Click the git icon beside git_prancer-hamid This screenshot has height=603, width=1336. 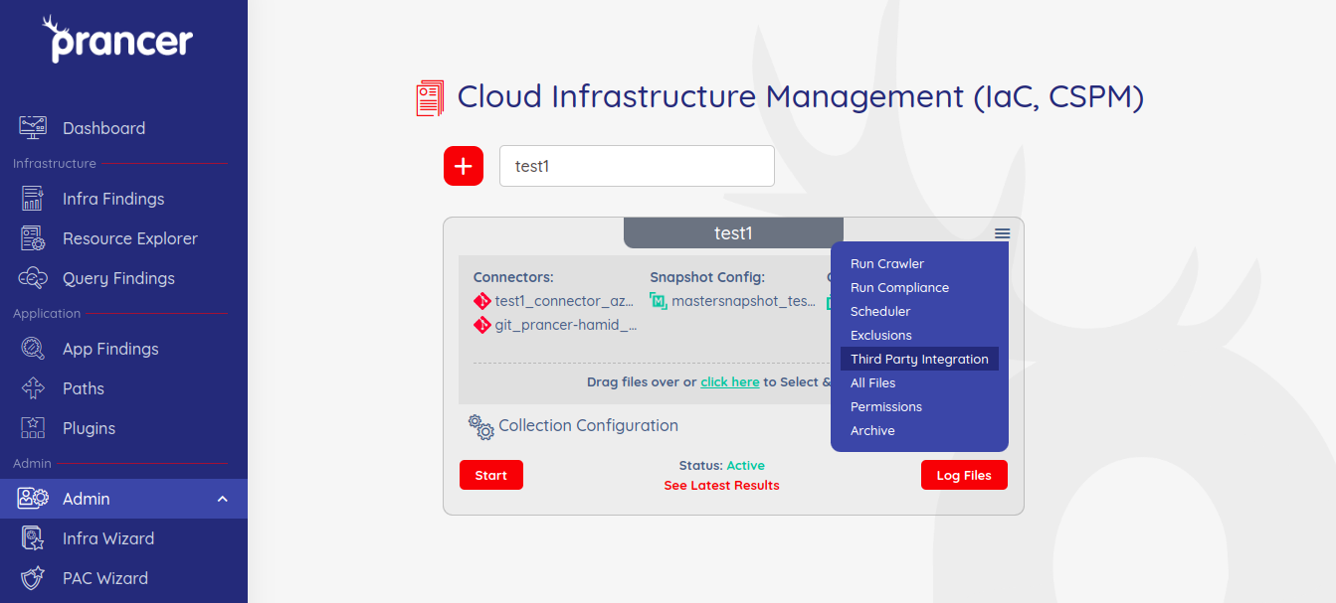click(482, 325)
